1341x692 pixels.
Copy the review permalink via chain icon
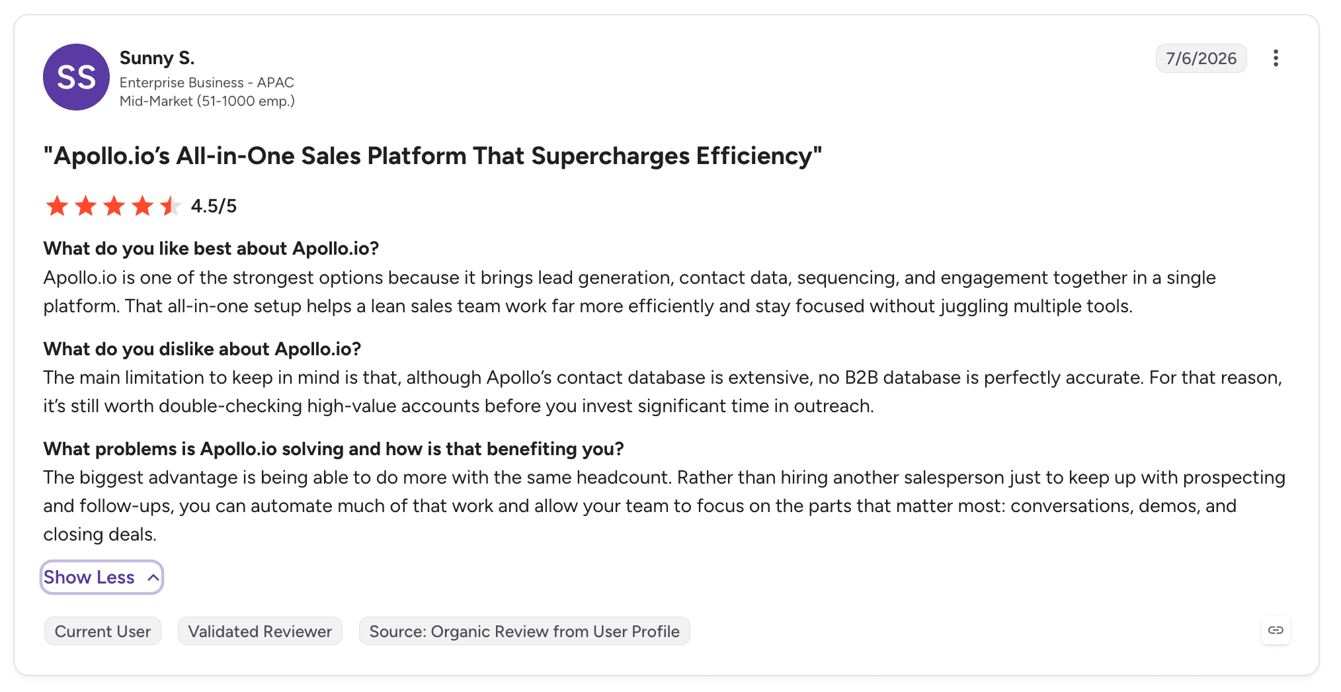coord(1276,630)
